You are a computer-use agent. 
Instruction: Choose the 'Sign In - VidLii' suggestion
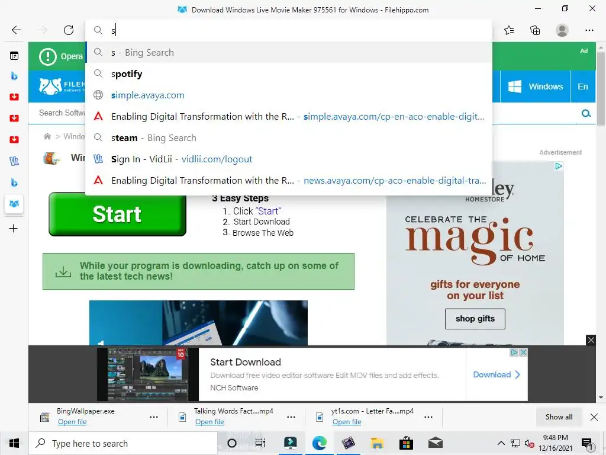pyautogui.click(x=289, y=159)
